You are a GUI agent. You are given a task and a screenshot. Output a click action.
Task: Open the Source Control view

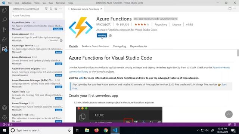click(x=4, y=29)
